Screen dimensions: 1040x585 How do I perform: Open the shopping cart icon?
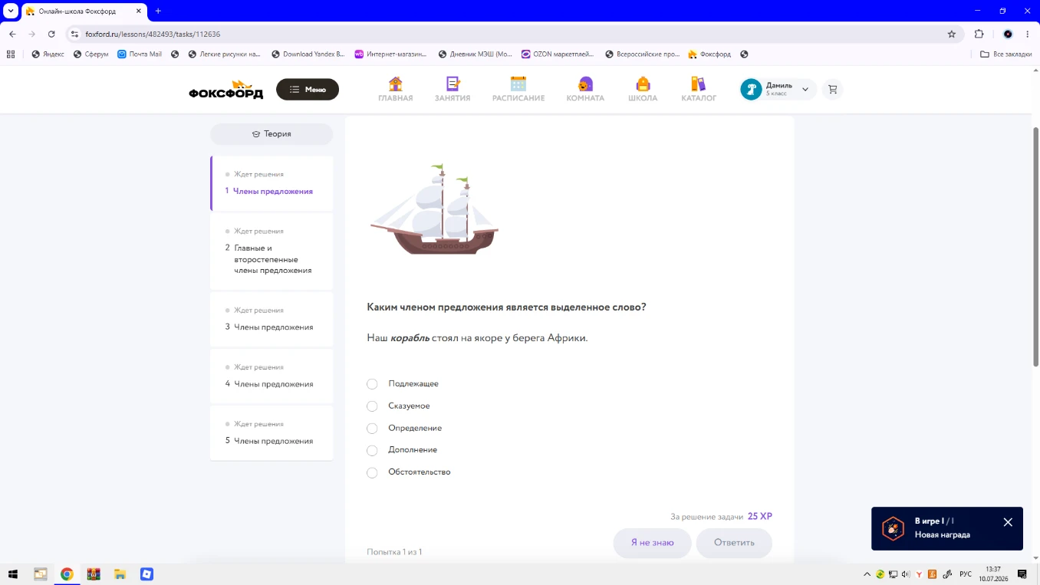pyautogui.click(x=832, y=89)
